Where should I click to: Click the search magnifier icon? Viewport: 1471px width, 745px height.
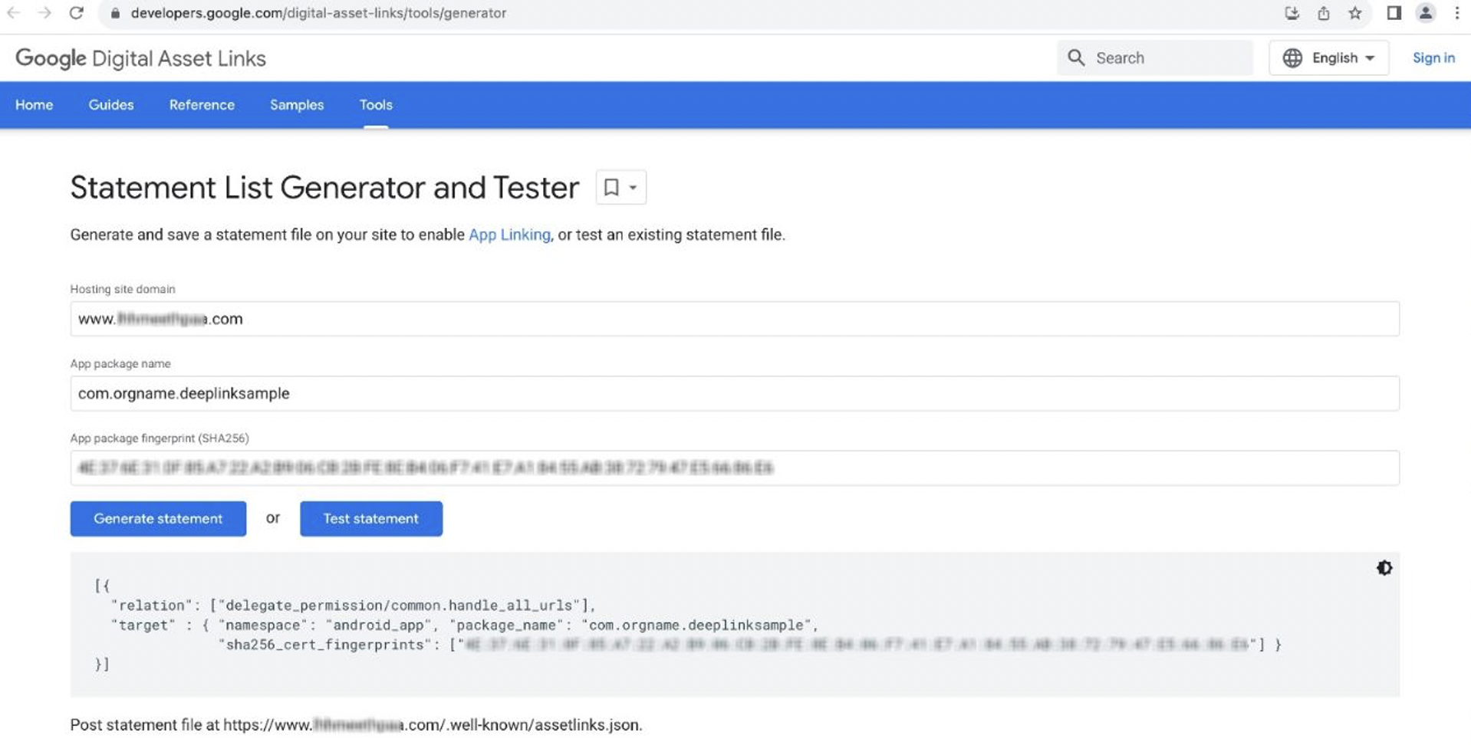(x=1077, y=57)
